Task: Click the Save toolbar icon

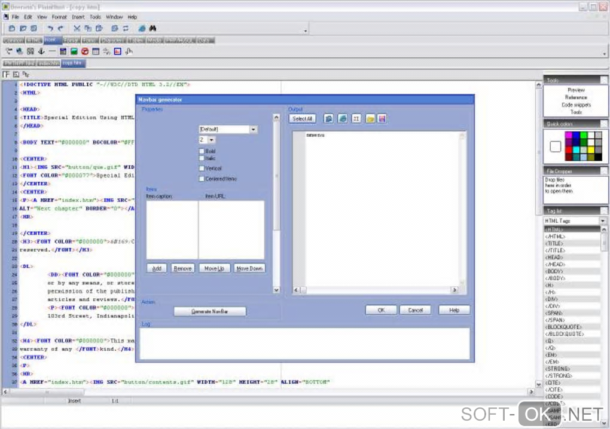Action: 34,28
